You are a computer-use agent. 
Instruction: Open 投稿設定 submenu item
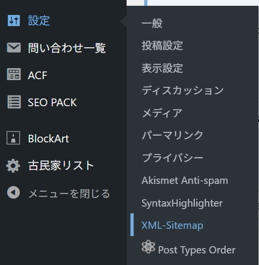click(x=162, y=46)
